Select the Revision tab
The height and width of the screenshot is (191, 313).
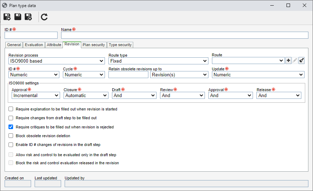[x=72, y=45]
